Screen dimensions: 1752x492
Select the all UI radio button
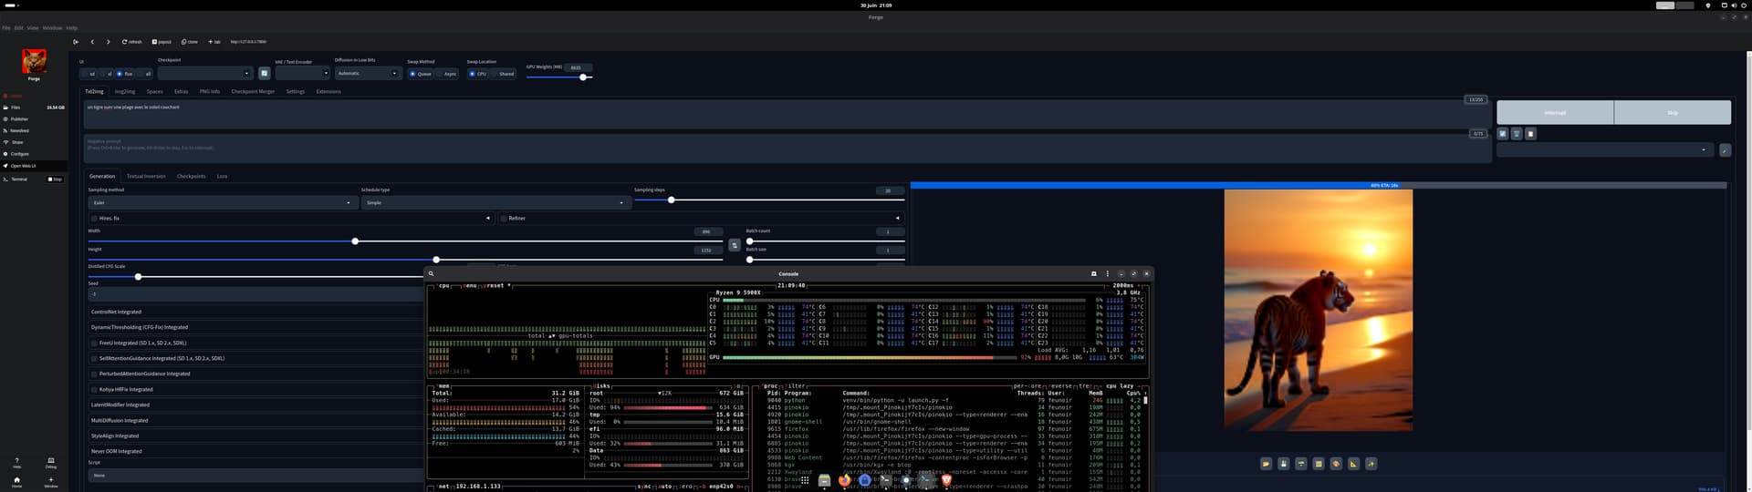point(144,74)
